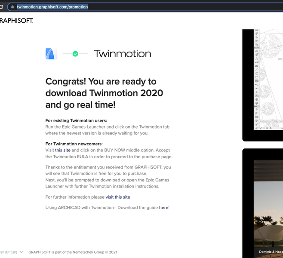Viewport: 283px width, 258px height.
Task: Open the 'this site' purchase link
Action: (x=63, y=150)
